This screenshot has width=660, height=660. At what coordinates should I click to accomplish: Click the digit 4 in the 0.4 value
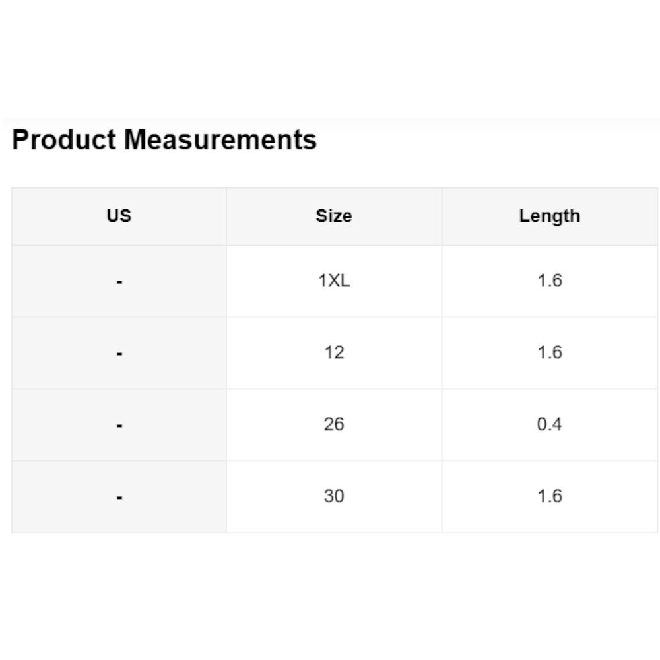[x=557, y=424]
